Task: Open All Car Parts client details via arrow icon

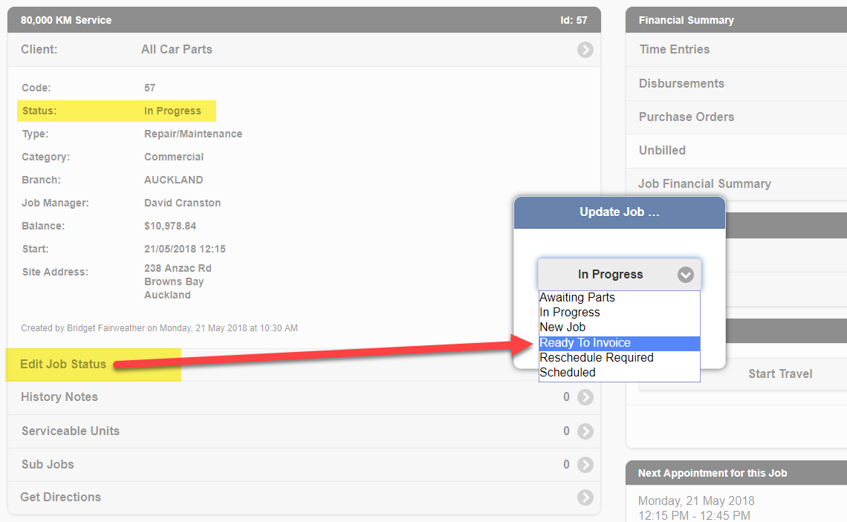Action: tap(585, 50)
